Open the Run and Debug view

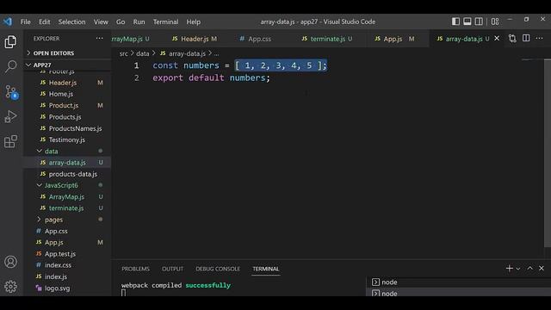10,116
